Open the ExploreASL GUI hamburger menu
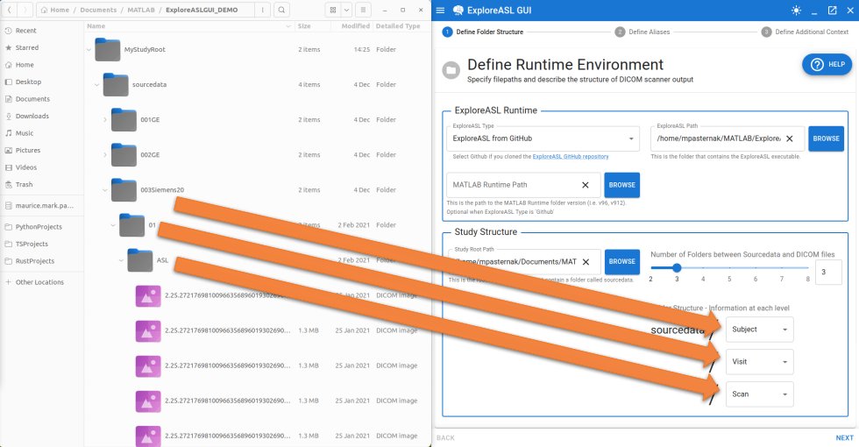The width and height of the screenshot is (859, 447). click(x=440, y=11)
